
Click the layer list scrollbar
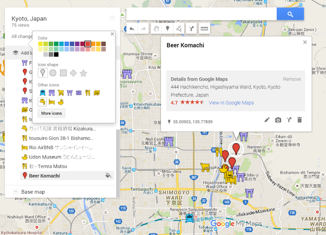click(x=118, y=164)
